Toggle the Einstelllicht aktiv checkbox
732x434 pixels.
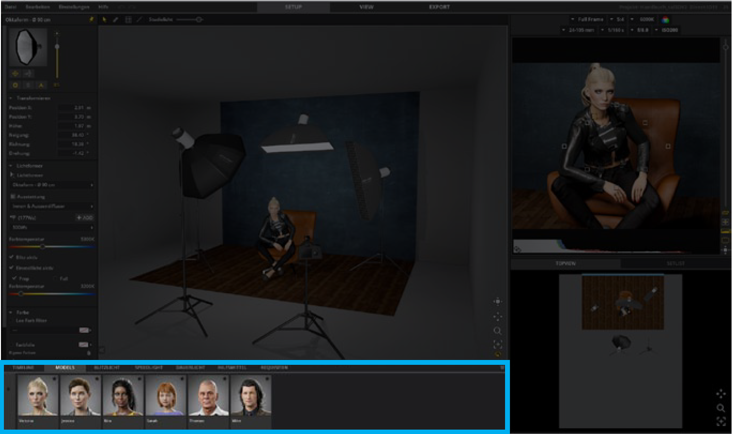[12, 268]
